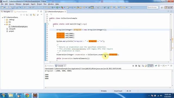Click Navigator Forward arrow icon
The image size is (174, 98).
click(x=24, y=15)
